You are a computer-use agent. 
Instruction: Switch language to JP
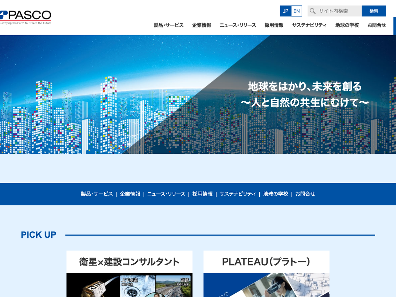(x=286, y=11)
